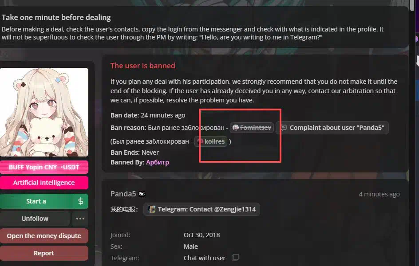Click Chat with user Telegram link

(205, 258)
